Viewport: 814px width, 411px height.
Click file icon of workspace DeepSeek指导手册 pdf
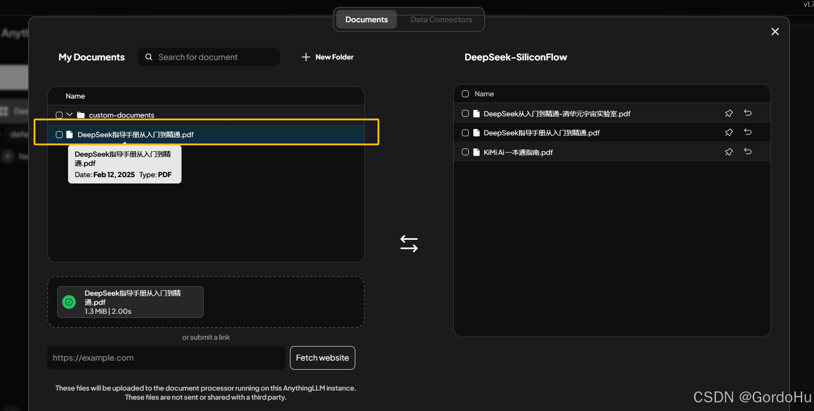coord(476,133)
